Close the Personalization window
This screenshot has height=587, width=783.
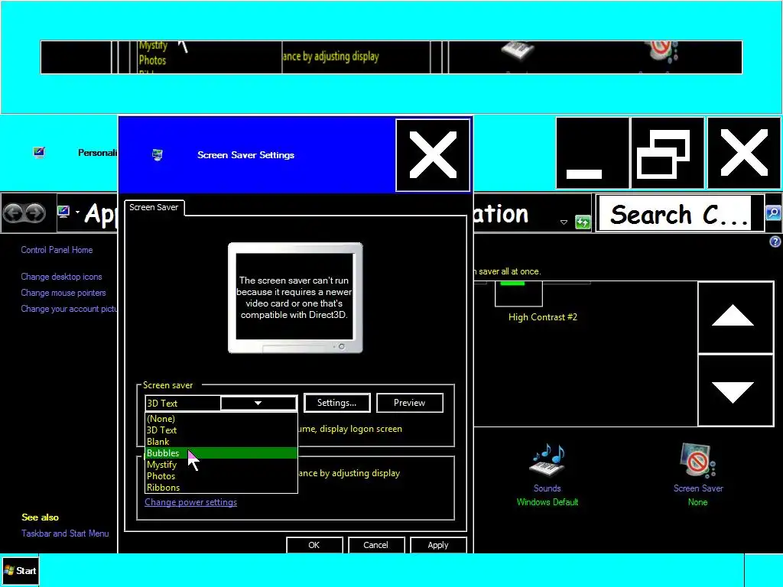[744, 153]
